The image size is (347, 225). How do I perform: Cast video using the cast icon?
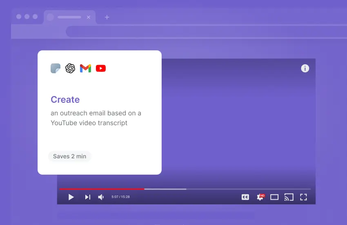(x=289, y=197)
